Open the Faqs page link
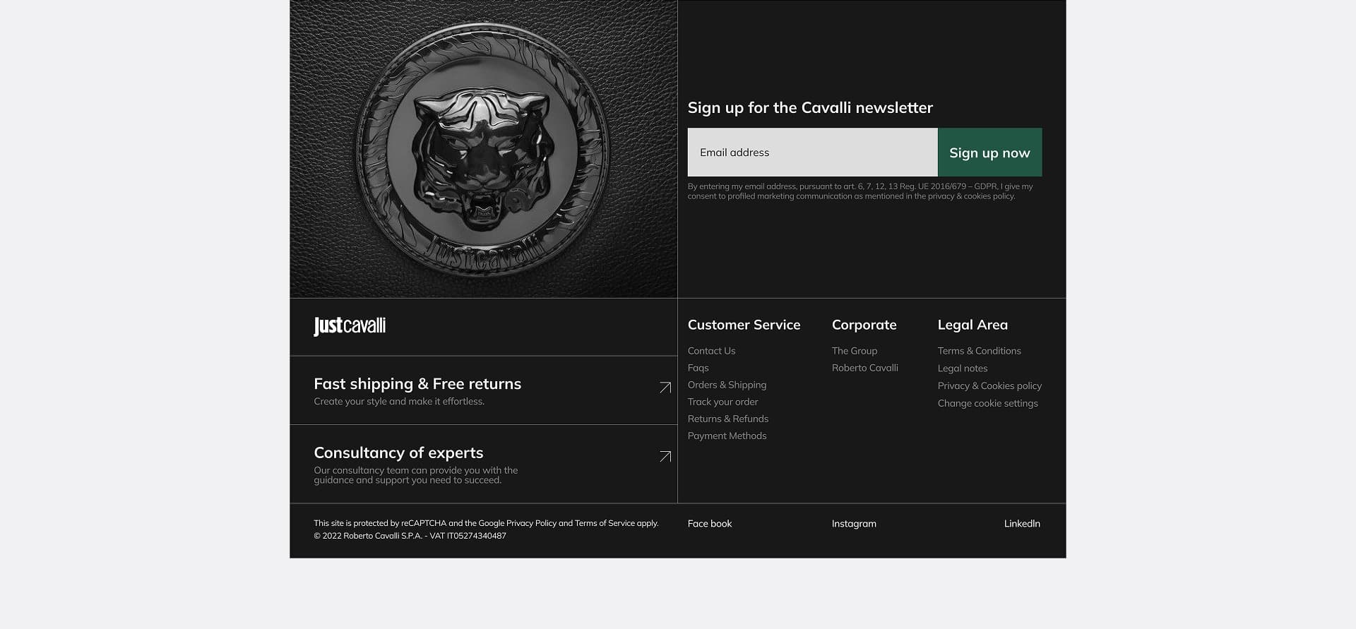The height and width of the screenshot is (629, 1356). (x=698, y=368)
